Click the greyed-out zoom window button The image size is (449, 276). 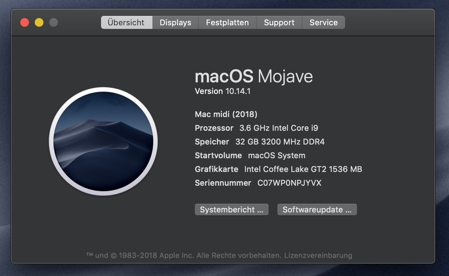click(x=54, y=22)
